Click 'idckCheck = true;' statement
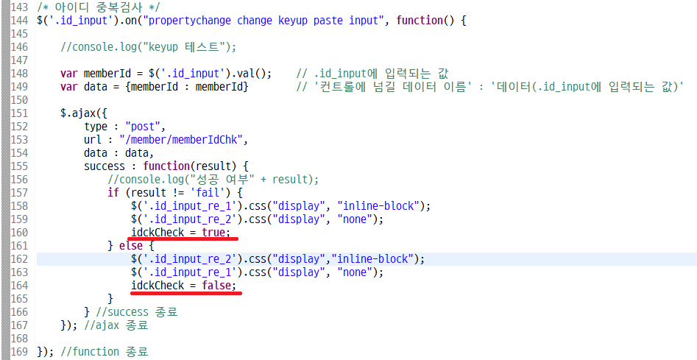Image resolution: width=697 pixels, height=360 pixels. [x=181, y=233]
